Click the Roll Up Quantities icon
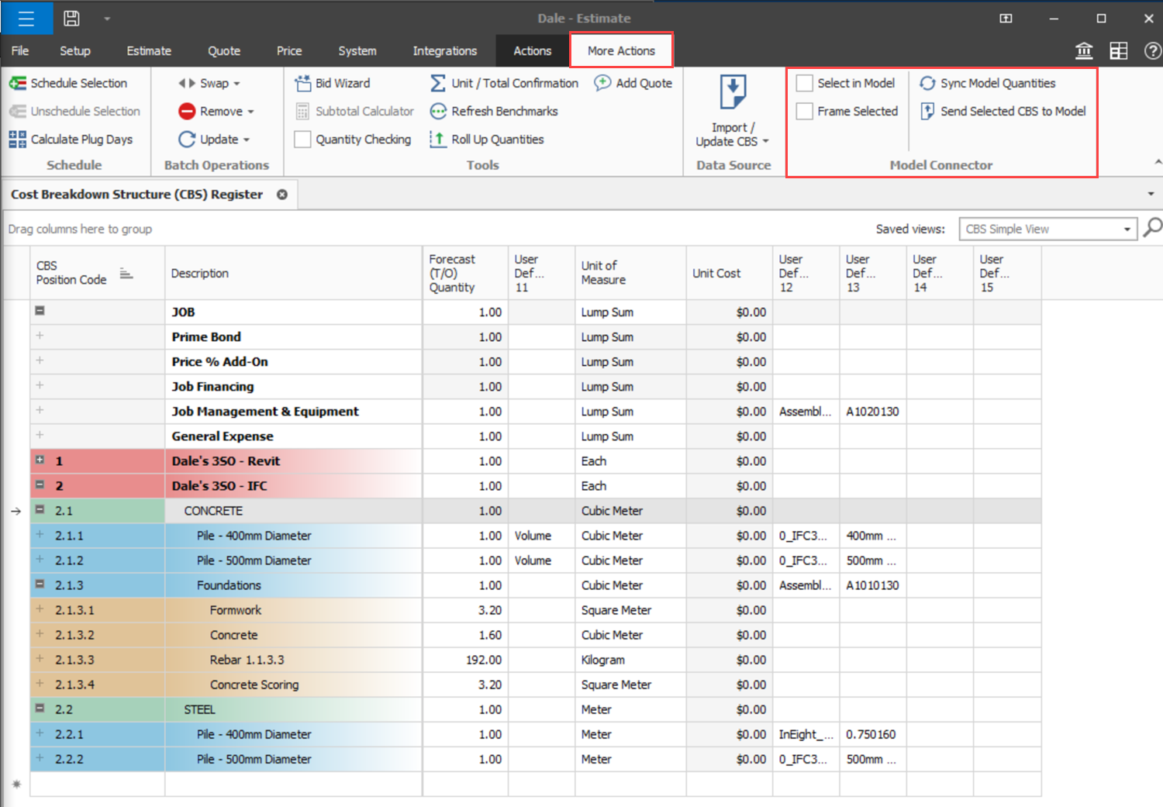 (438, 140)
